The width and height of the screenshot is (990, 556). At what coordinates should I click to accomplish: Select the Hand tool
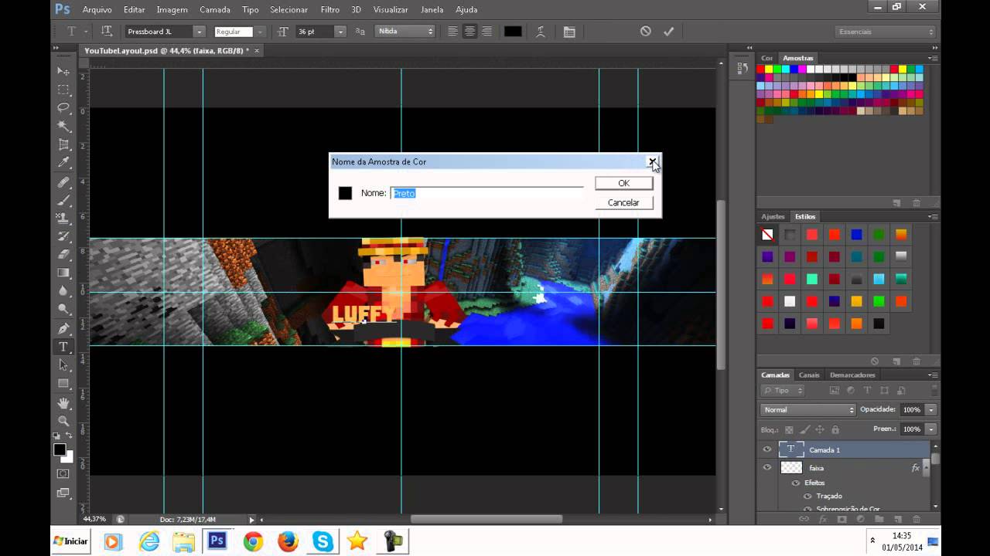[x=63, y=402]
